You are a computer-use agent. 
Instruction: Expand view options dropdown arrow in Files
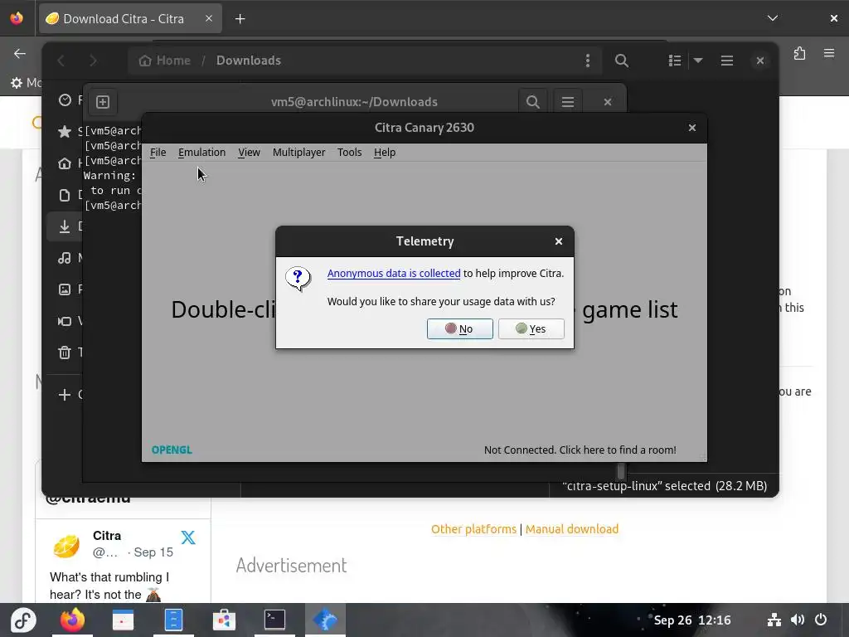(x=698, y=61)
